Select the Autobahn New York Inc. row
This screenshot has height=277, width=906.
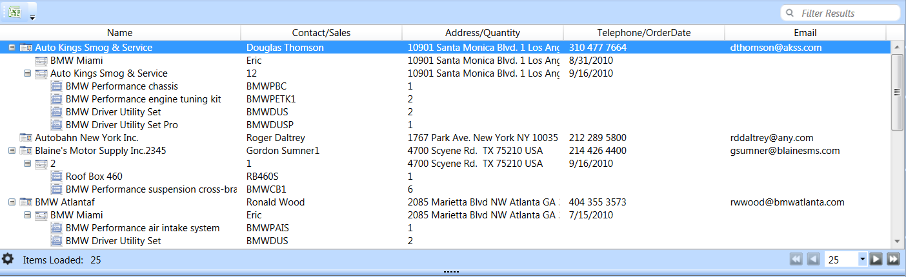pos(445,138)
